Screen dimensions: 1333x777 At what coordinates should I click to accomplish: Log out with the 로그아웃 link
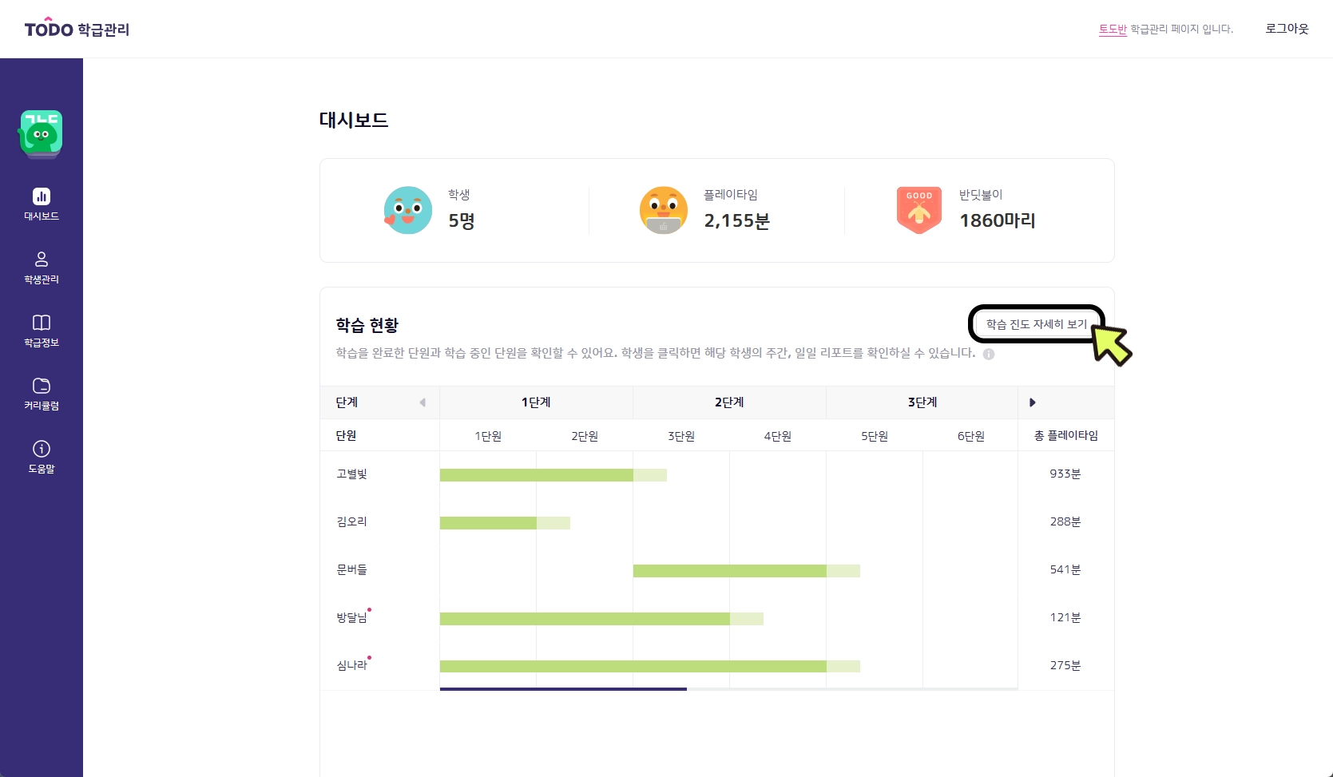[1287, 29]
